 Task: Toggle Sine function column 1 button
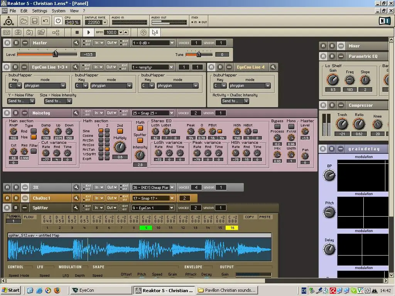click(x=101, y=131)
